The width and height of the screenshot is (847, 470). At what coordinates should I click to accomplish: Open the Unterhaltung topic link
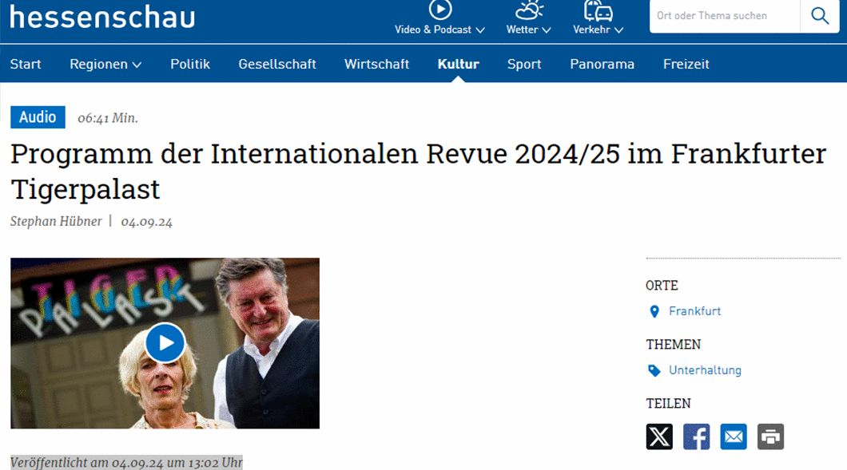coord(705,370)
